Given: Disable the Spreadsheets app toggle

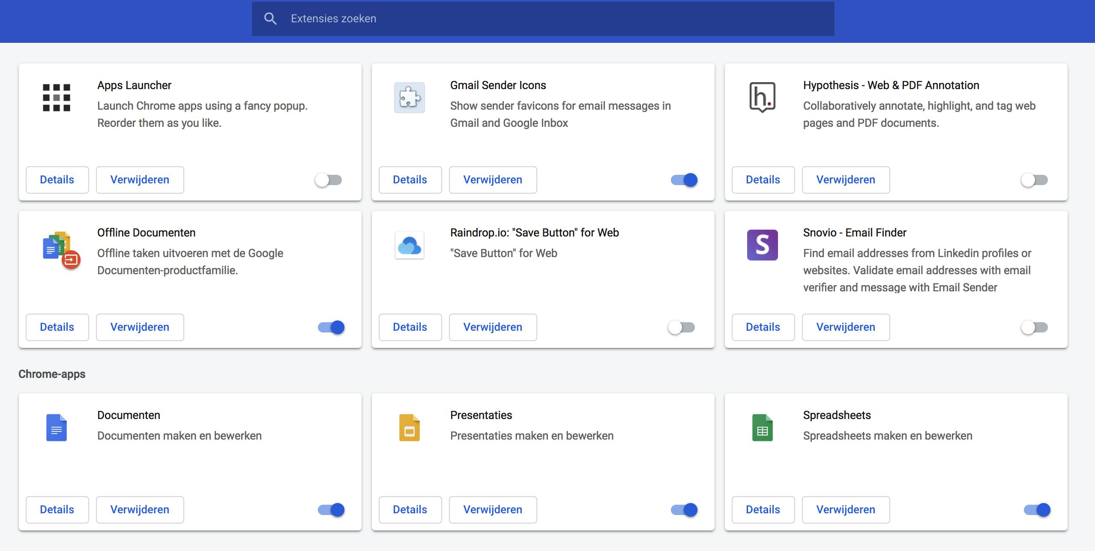Looking at the screenshot, I should point(1037,510).
